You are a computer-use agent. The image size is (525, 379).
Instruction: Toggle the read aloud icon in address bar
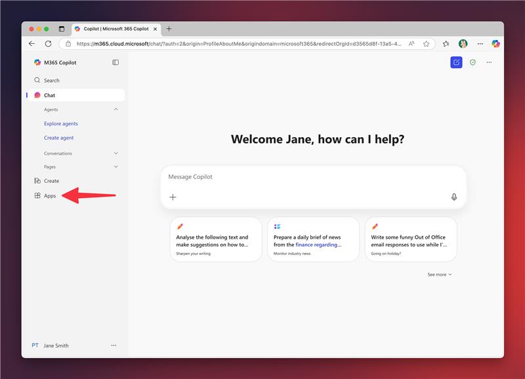[x=411, y=44]
